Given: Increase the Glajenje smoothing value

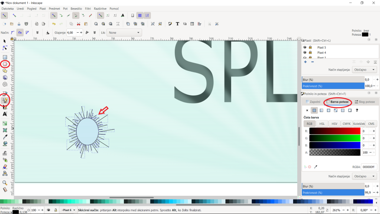Looking at the screenshot, I should pos(81,33).
